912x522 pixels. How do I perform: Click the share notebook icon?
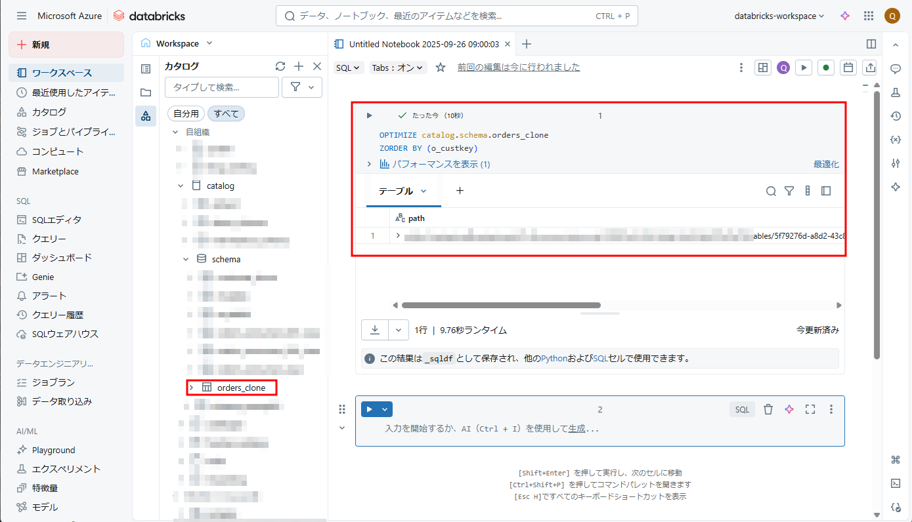coord(870,68)
